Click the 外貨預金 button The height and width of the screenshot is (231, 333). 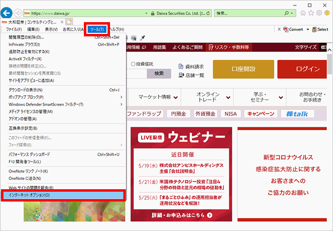tap(205, 114)
